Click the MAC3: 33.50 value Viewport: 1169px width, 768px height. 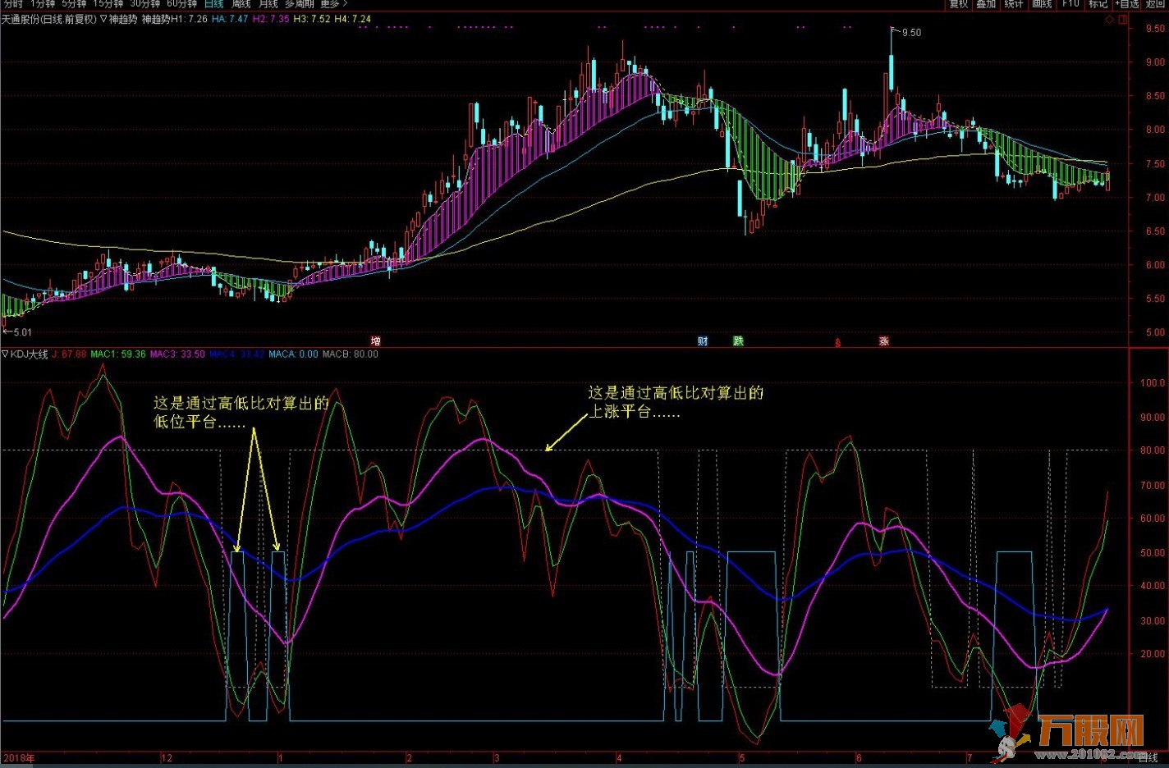[177, 354]
